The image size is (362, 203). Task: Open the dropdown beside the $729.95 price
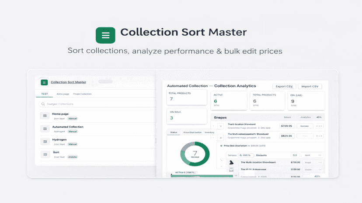point(305,126)
